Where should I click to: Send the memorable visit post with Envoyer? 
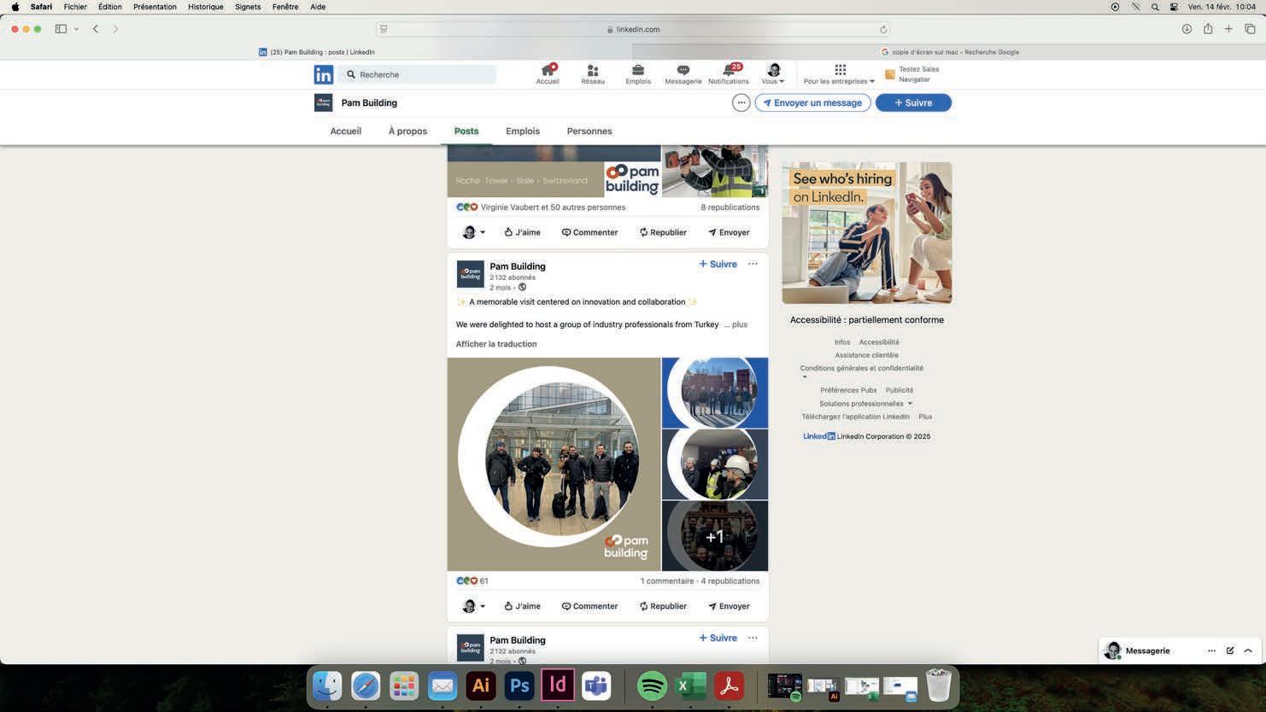tap(729, 606)
